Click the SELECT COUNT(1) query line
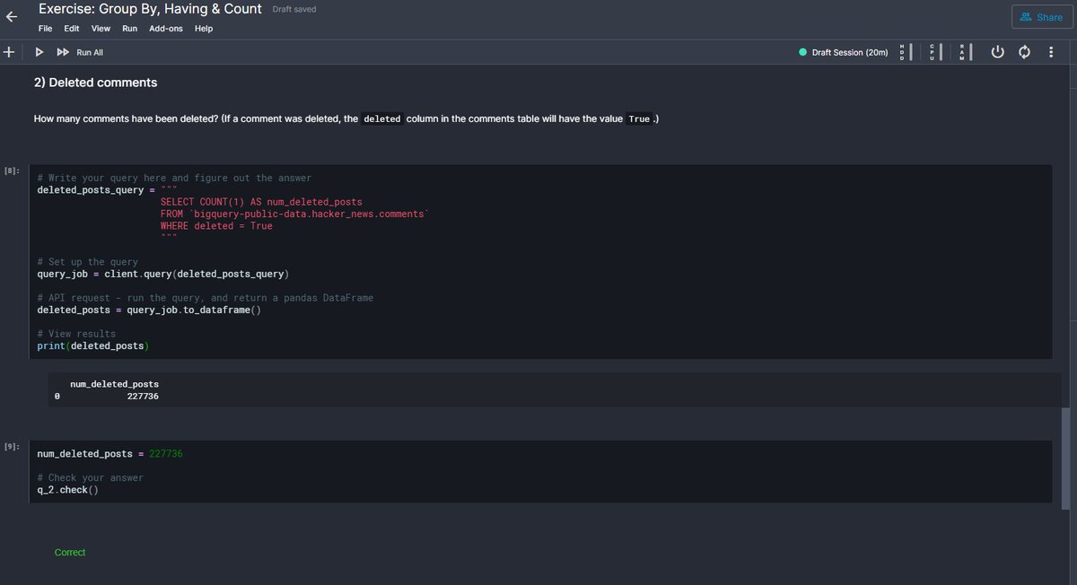Image resolution: width=1077 pixels, height=585 pixels. tap(261, 202)
